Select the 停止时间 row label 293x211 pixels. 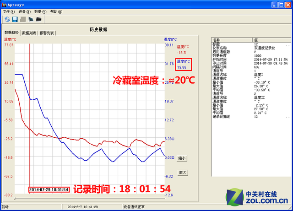(220, 63)
